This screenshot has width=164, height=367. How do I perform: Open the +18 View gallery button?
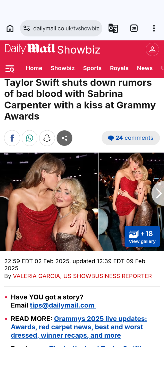(x=142, y=236)
